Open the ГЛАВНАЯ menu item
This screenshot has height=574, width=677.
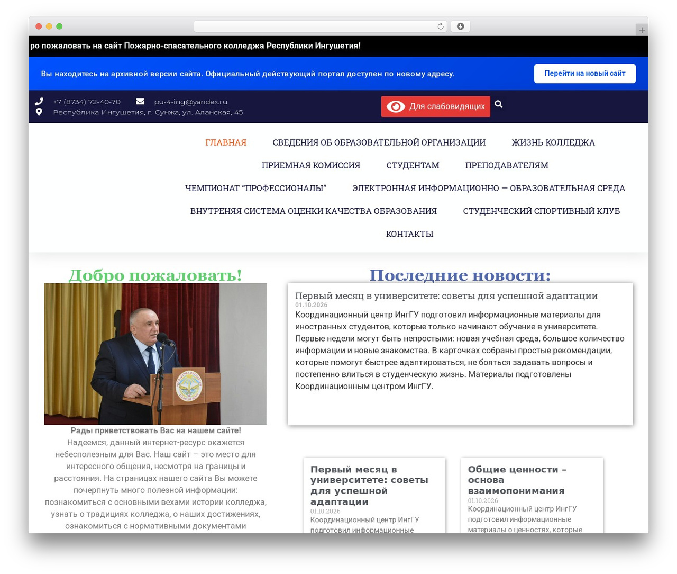click(226, 142)
